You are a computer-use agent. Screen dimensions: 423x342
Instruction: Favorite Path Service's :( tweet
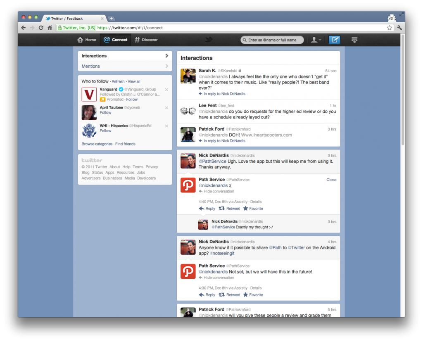point(253,209)
